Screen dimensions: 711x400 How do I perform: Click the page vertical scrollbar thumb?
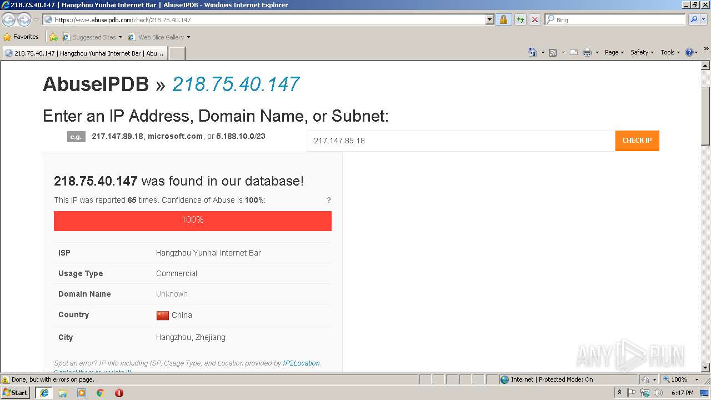[706, 116]
